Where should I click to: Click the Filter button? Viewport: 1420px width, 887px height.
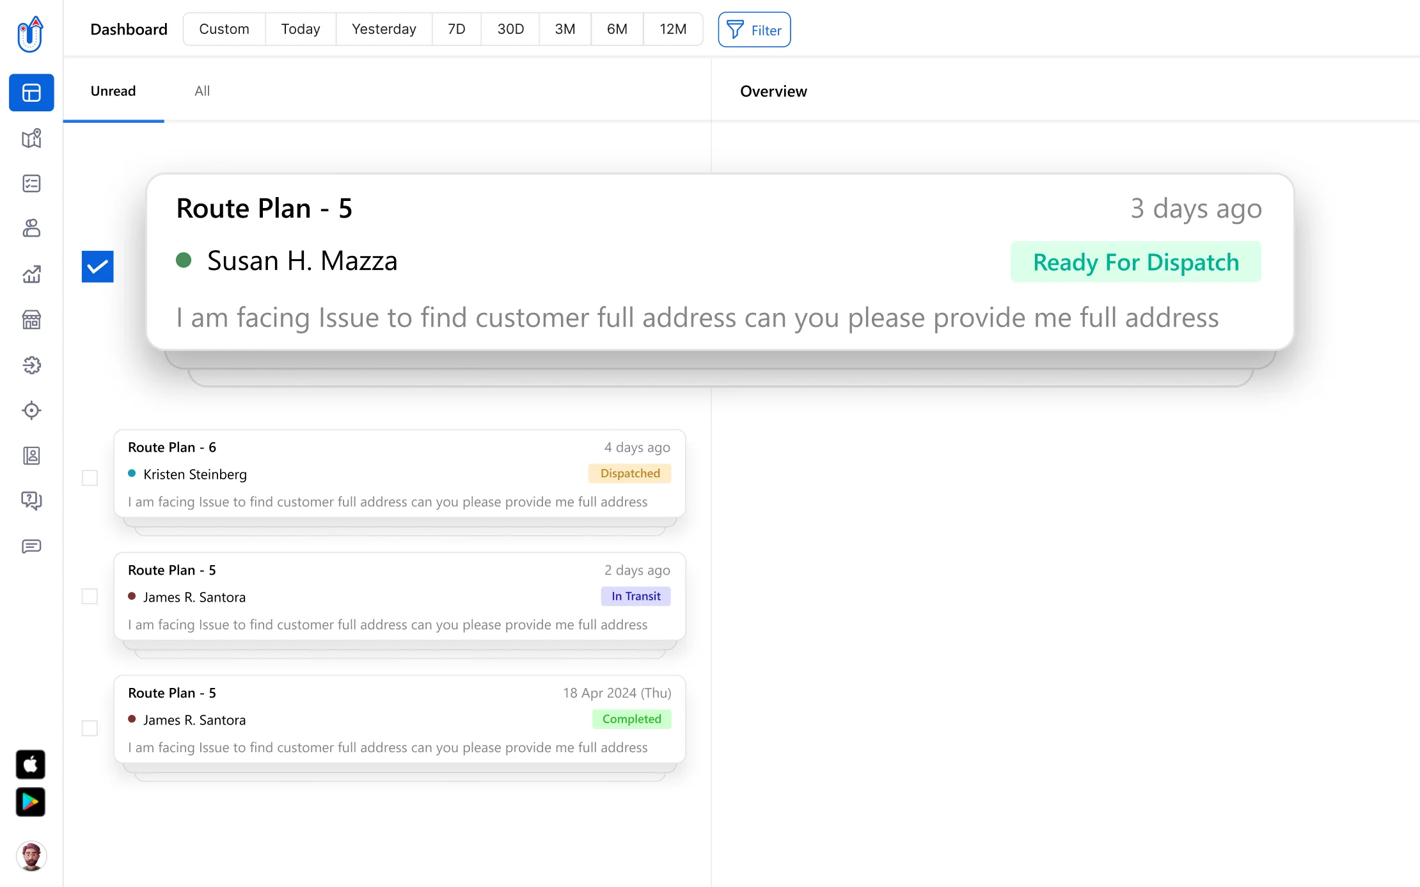pyautogui.click(x=754, y=29)
